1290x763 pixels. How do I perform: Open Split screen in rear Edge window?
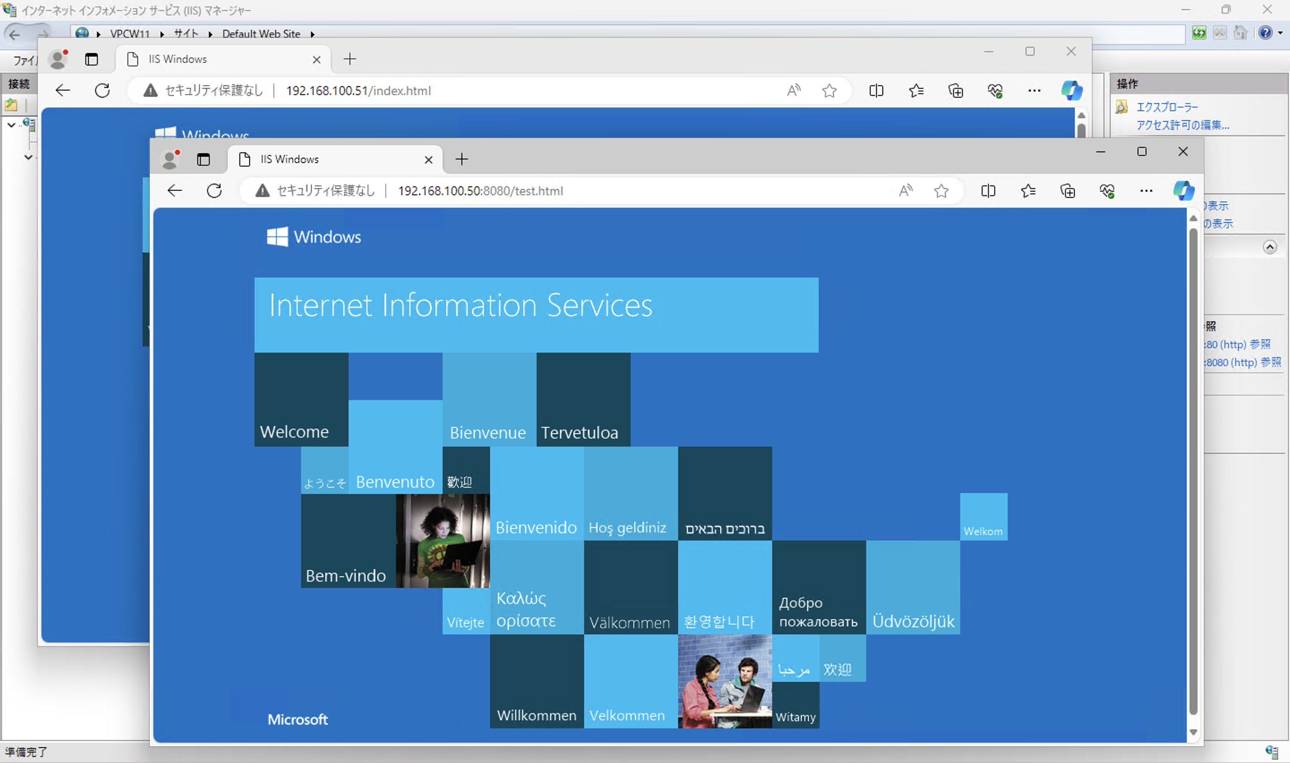pyautogui.click(x=876, y=91)
